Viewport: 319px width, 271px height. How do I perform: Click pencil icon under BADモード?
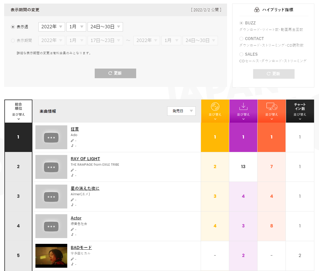pyautogui.click(x=72, y=259)
